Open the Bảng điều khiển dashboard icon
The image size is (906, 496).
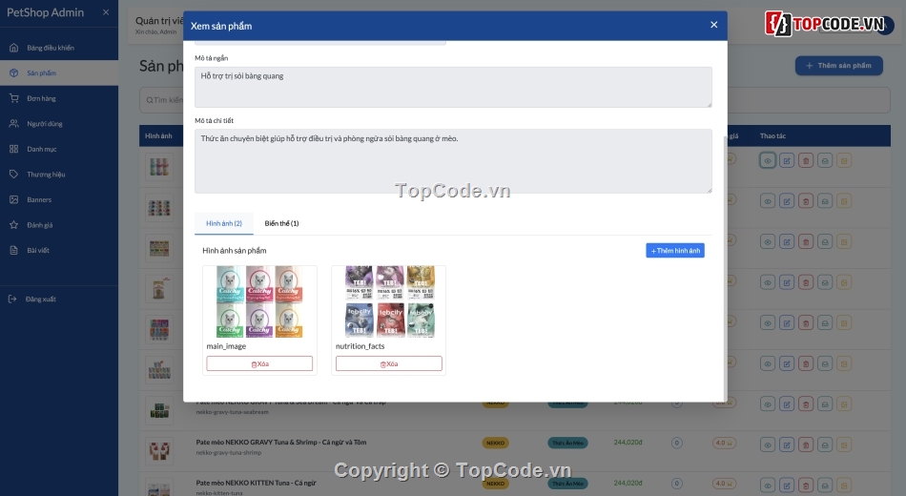[14, 48]
